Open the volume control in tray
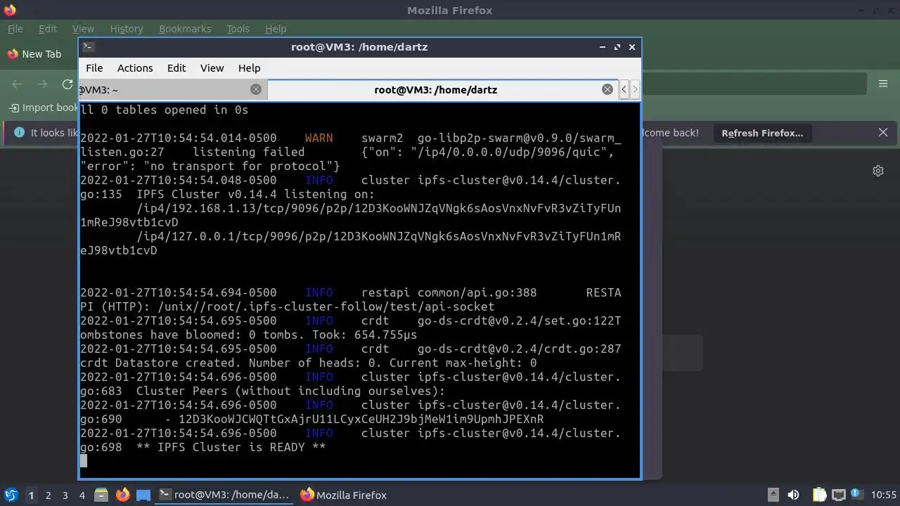The height and width of the screenshot is (506, 900). click(x=793, y=495)
